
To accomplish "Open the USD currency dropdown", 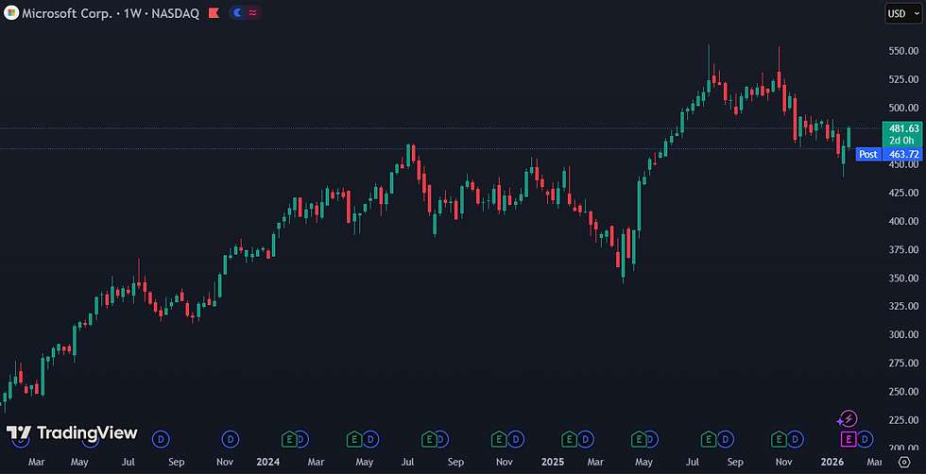I will (903, 13).
